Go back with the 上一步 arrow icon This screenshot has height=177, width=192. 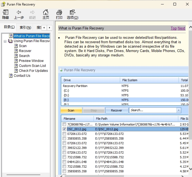click(19, 12)
